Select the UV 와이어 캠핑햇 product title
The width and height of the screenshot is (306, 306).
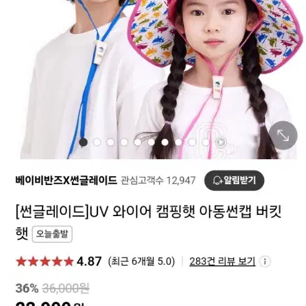tap(148, 223)
